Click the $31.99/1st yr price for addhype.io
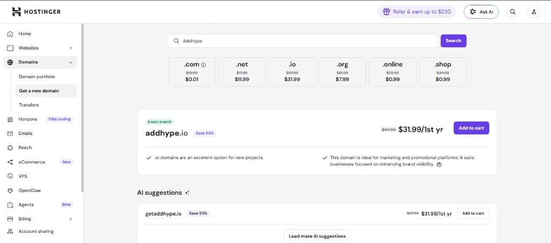The image size is (551, 243). (x=421, y=130)
